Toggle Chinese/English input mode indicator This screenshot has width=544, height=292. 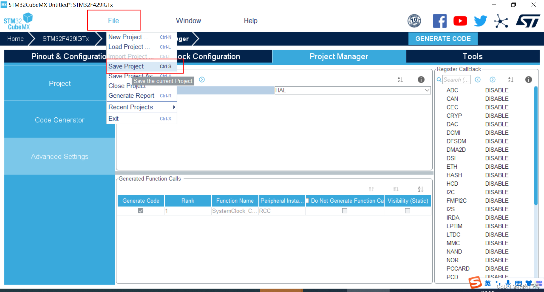click(488, 283)
